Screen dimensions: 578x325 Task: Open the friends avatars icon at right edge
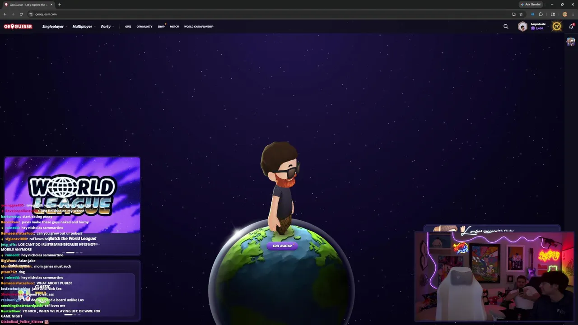tap(571, 42)
